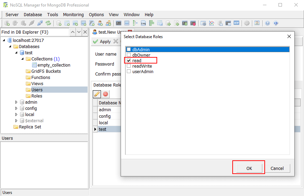Click the HTTP icon in the toolbar
The image size is (304, 196).
coord(236,23)
